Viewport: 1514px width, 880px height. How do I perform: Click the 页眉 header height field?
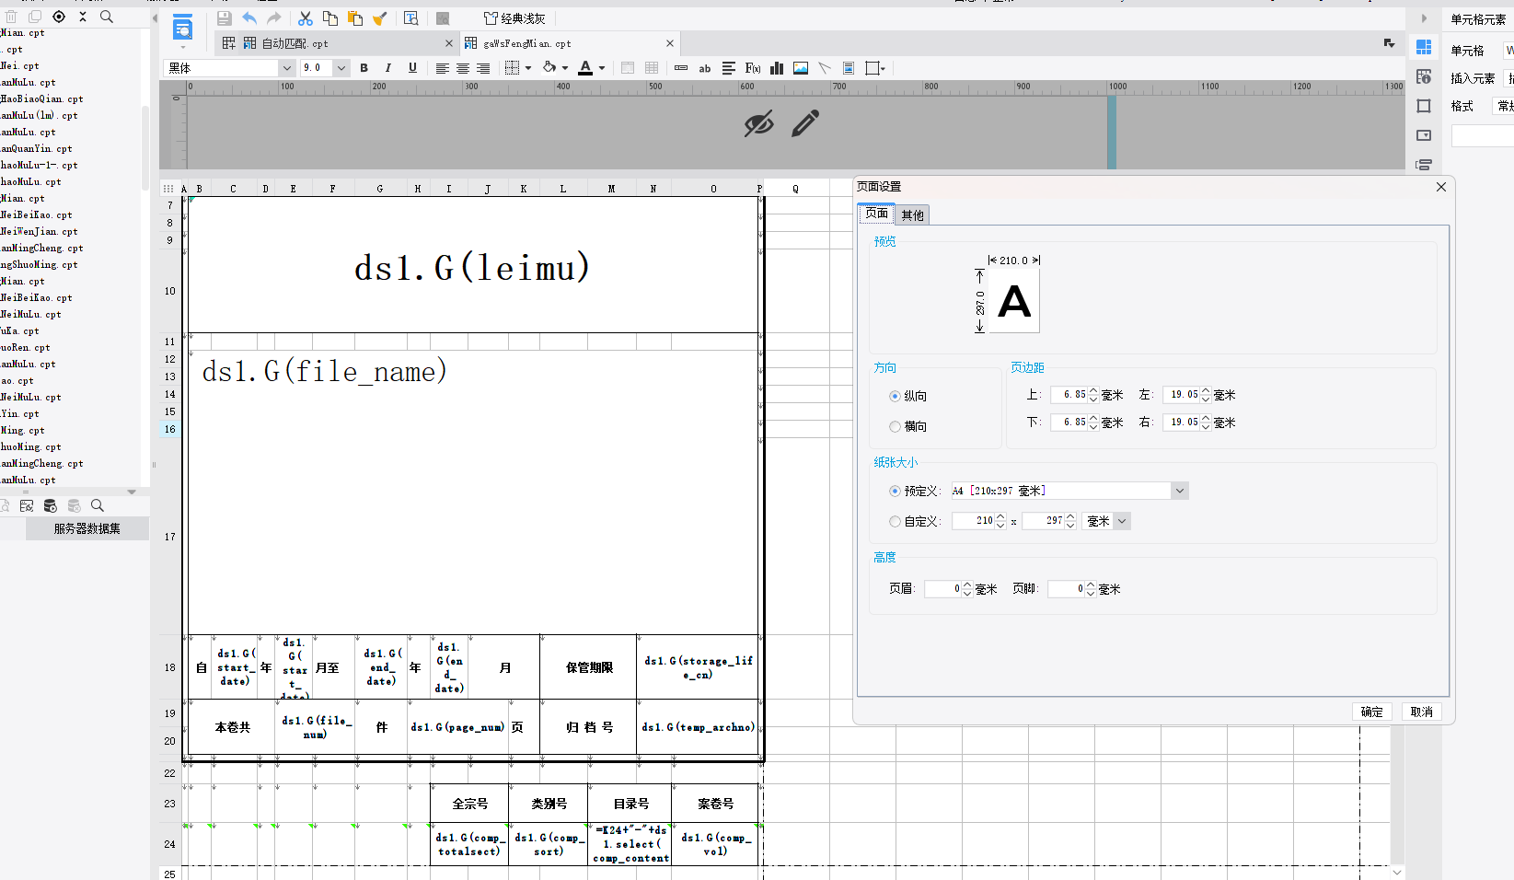(x=943, y=588)
